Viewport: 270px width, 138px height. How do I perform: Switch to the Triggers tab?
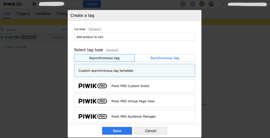pos(23,14)
